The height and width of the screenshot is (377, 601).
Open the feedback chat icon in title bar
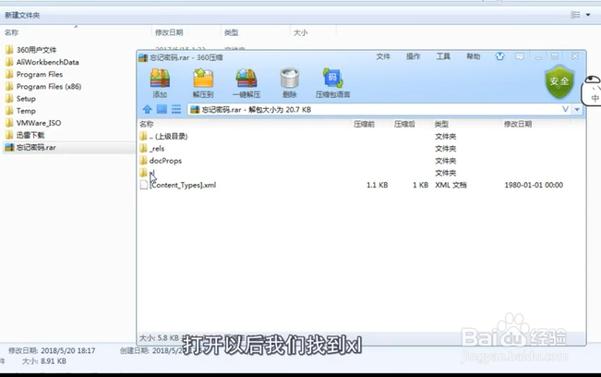520,56
